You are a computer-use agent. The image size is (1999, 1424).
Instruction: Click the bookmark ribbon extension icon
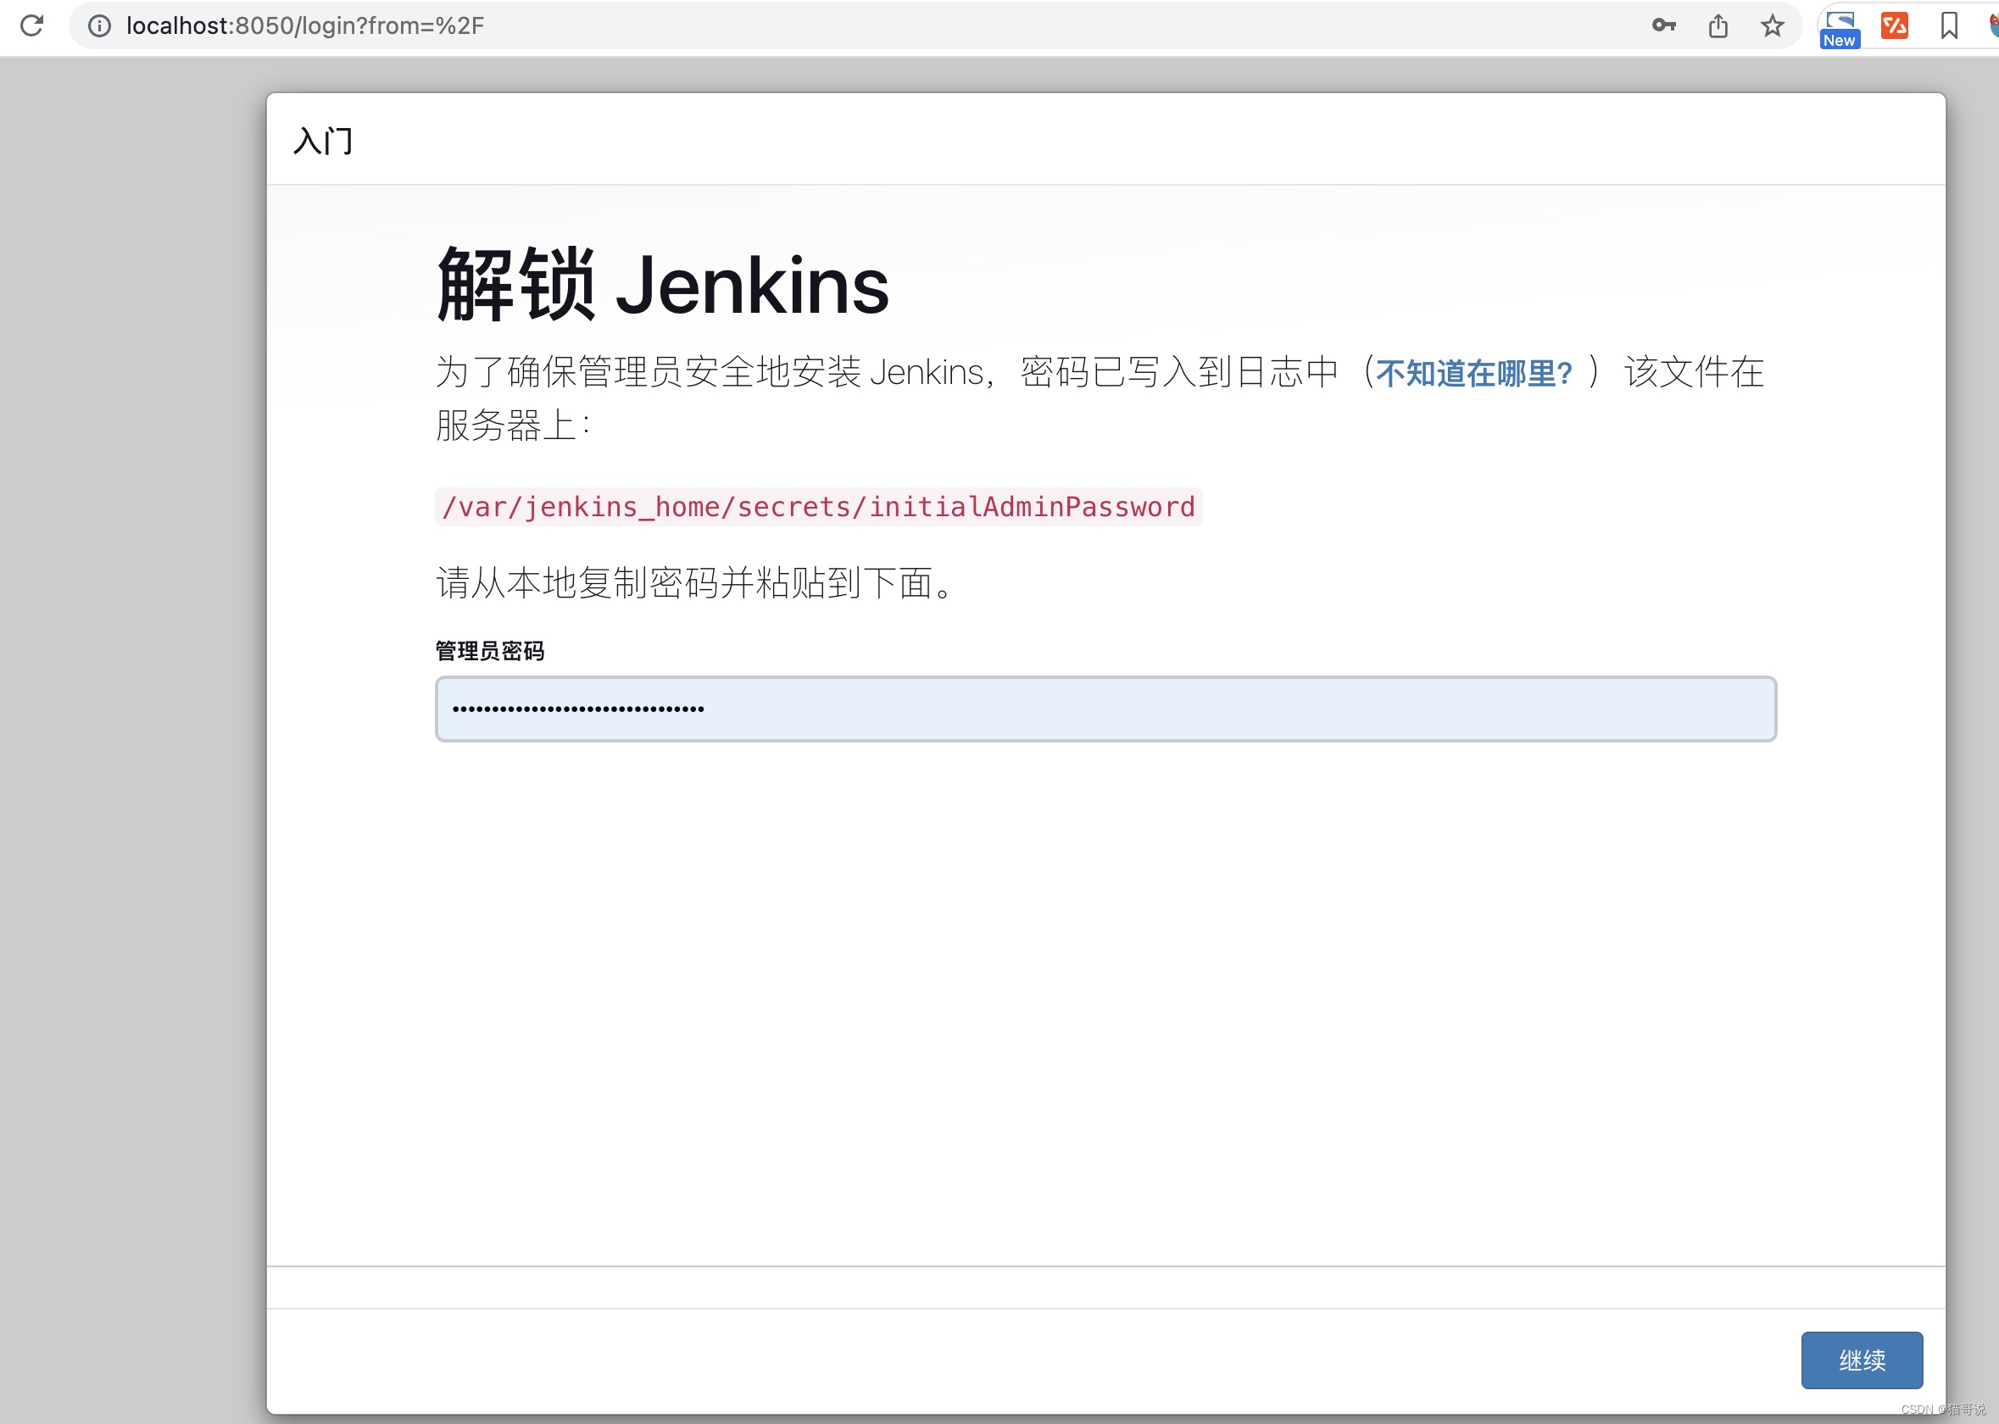1948,25
